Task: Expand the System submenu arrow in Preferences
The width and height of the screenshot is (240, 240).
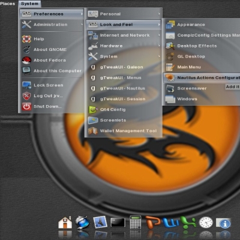Action: pos(159,56)
